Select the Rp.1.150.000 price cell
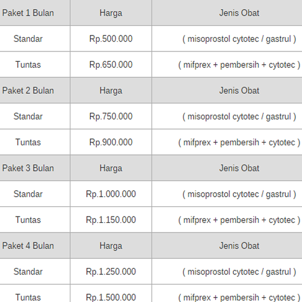The height and width of the screenshot is (302, 302). [111, 220]
